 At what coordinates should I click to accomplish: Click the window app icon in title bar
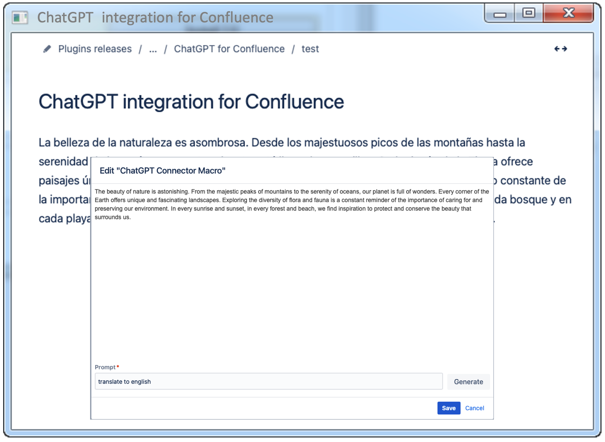[20, 17]
